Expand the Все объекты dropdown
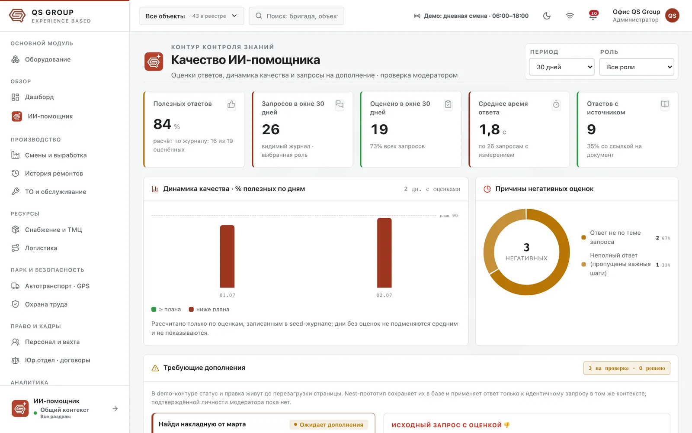 click(x=192, y=16)
